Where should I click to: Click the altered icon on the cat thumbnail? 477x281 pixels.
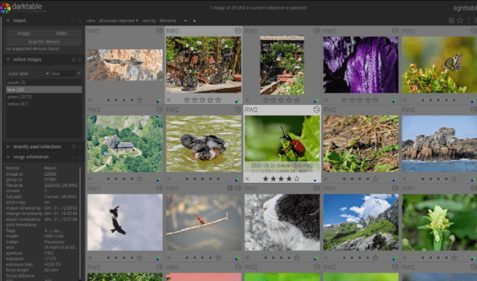point(316,188)
